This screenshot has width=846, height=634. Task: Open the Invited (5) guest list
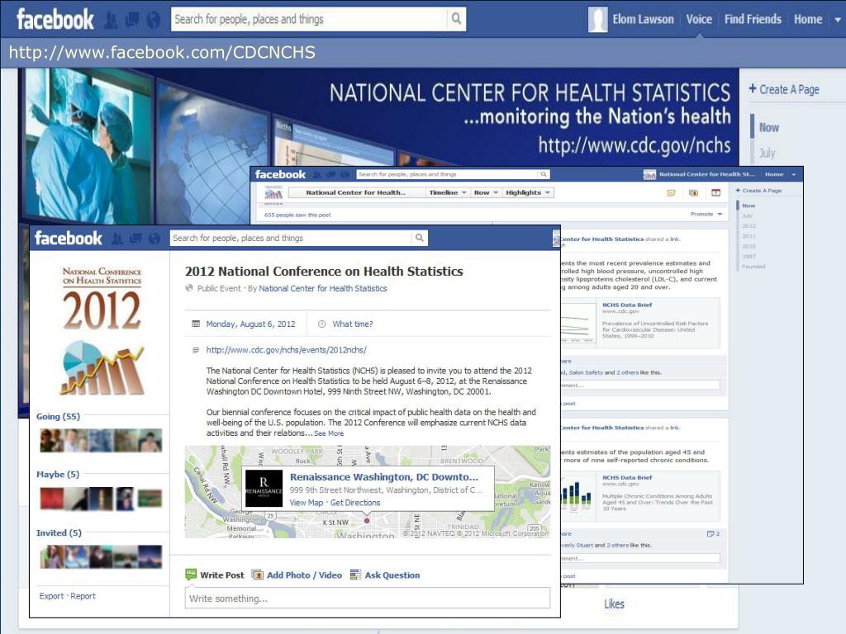(x=59, y=532)
